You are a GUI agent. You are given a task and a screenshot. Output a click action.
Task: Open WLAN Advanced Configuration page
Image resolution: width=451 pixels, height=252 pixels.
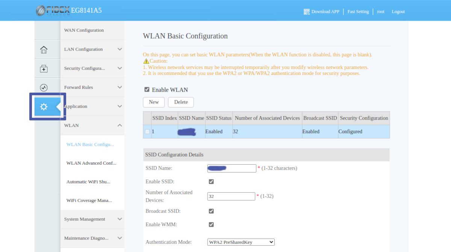click(x=91, y=163)
